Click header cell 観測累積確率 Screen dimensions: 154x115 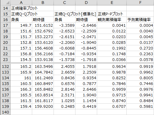point(112,20)
